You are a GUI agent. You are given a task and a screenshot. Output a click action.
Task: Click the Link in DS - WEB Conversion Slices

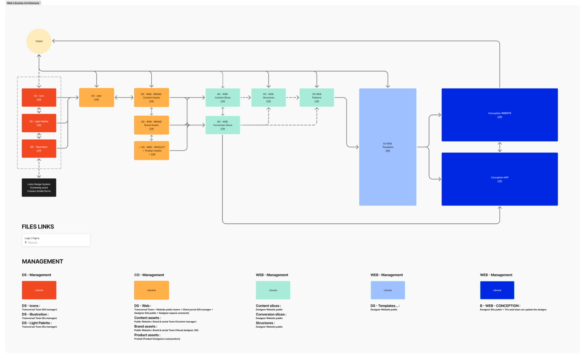(x=223, y=129)
